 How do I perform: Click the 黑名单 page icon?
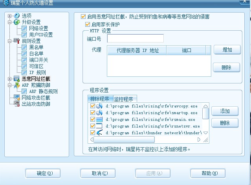(24, 47)
